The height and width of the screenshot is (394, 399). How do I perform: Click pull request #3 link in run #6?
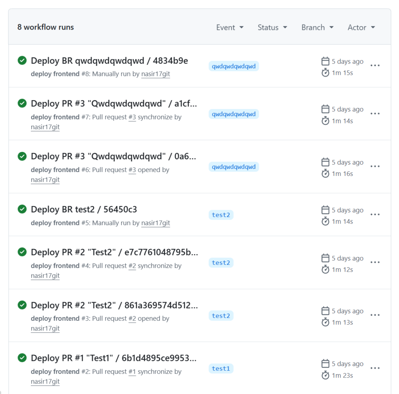click(132, 170)
